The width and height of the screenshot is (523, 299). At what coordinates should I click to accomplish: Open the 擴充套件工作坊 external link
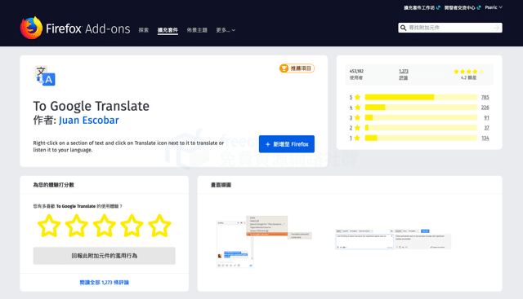click(422, 7)
